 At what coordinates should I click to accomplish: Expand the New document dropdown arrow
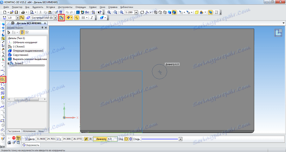coord(8,12)
